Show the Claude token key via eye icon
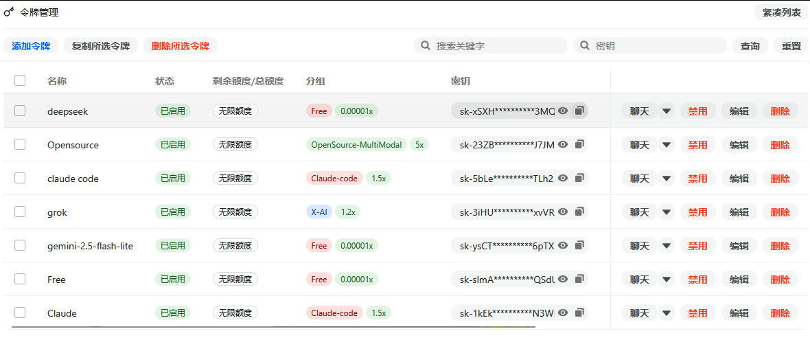Image resolution: width=810 pixels, height=340 pixels. (563, 312)
